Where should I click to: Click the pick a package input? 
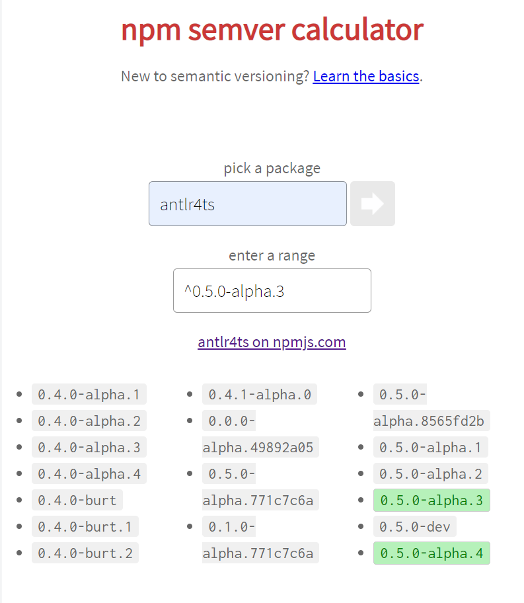tap(247, 203)
